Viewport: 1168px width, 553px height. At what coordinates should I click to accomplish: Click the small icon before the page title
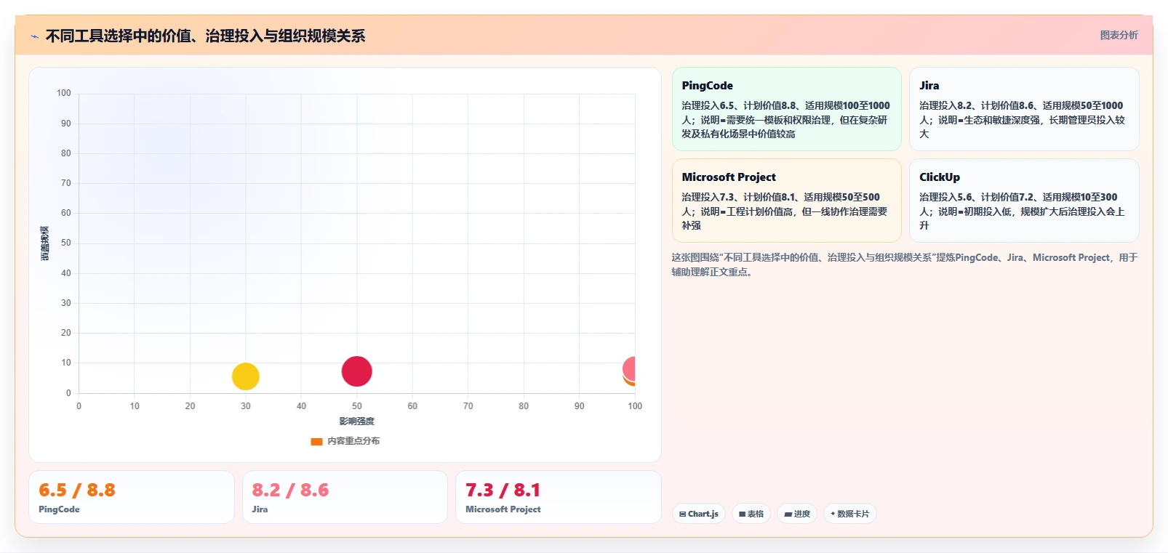coord(35,36)
